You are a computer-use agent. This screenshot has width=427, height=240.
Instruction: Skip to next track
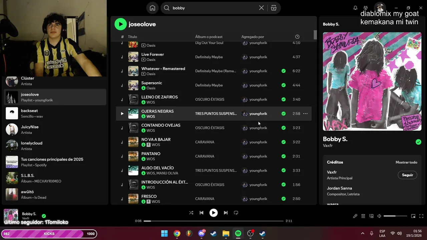(x=226, y=213)
